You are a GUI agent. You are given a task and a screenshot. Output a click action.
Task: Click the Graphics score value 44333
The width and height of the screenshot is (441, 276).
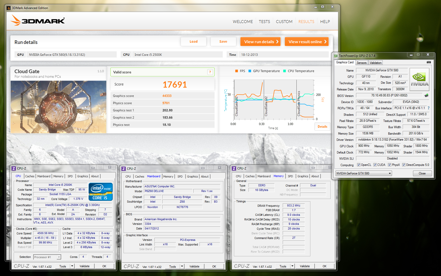pos(167,96)
